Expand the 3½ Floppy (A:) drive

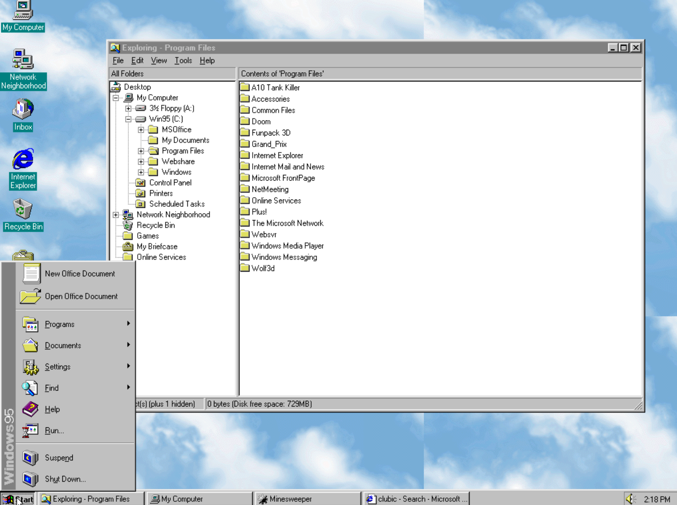point(129,108)
